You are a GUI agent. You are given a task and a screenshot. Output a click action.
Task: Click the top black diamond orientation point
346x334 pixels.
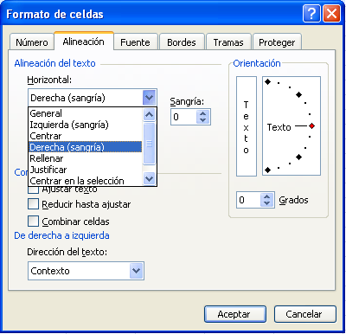pos(267,82)
